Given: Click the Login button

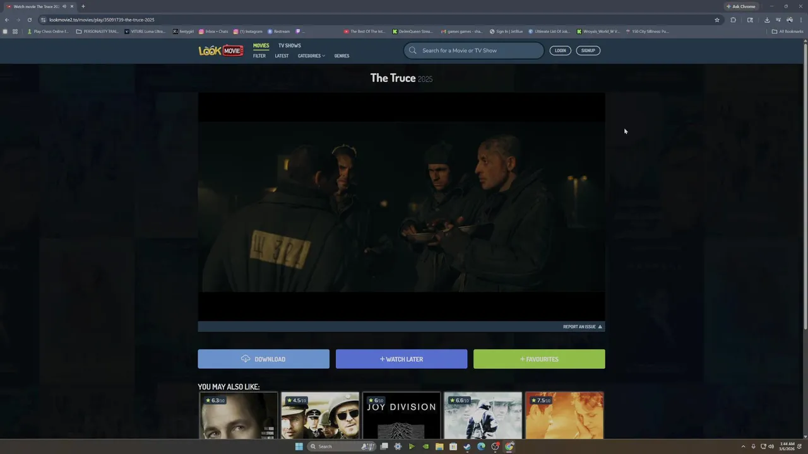Looking at the screenshot, I should tap(560, 50).
